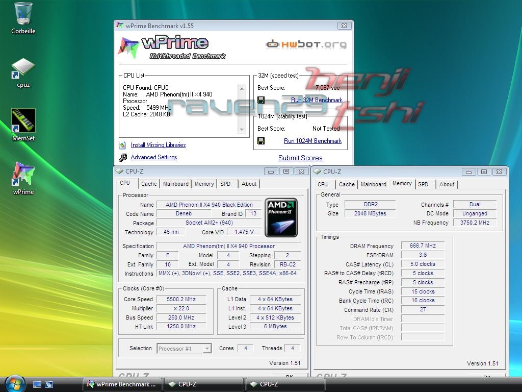Run the 32M Benchmark
This screenshot has width=522, height=392.
tap(317, 100)
